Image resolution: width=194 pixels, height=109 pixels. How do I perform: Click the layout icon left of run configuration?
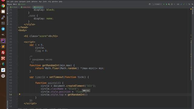[150, 4]
